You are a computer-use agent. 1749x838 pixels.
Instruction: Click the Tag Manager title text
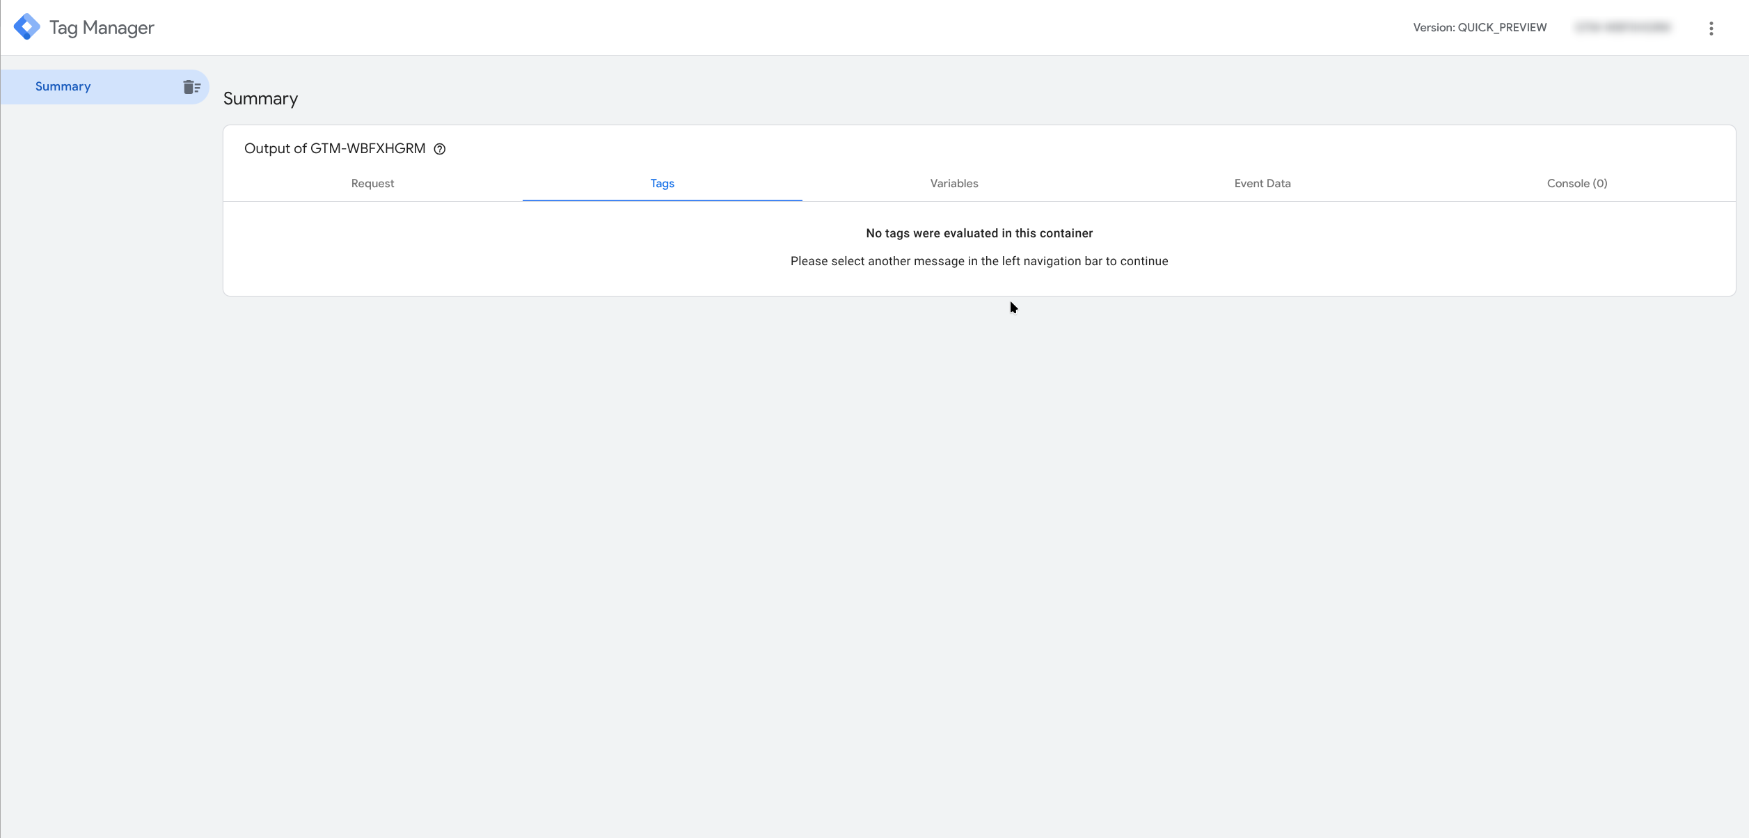[102, 28]
